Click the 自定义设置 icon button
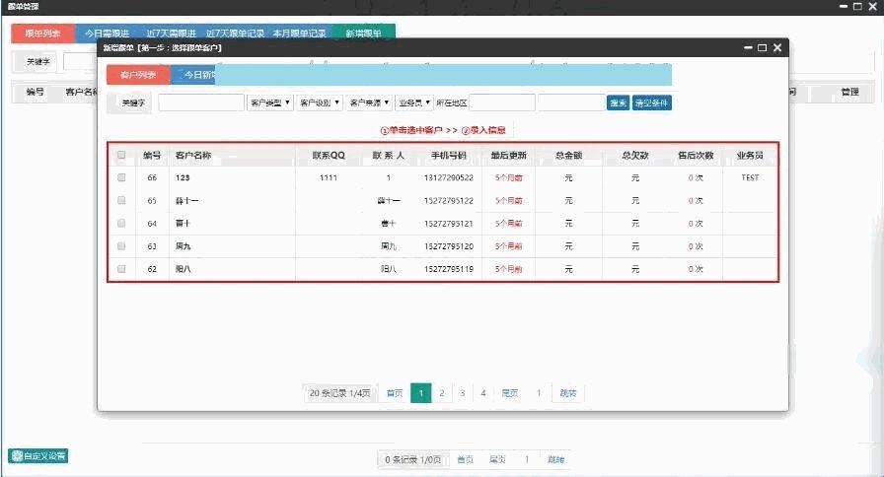Image resolution: width=884 pixels, height=477 pixels. pos(38,455)
